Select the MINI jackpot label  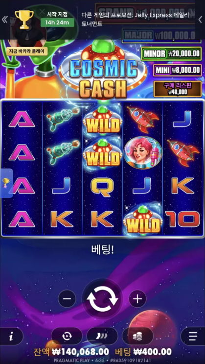pos(162,70)
